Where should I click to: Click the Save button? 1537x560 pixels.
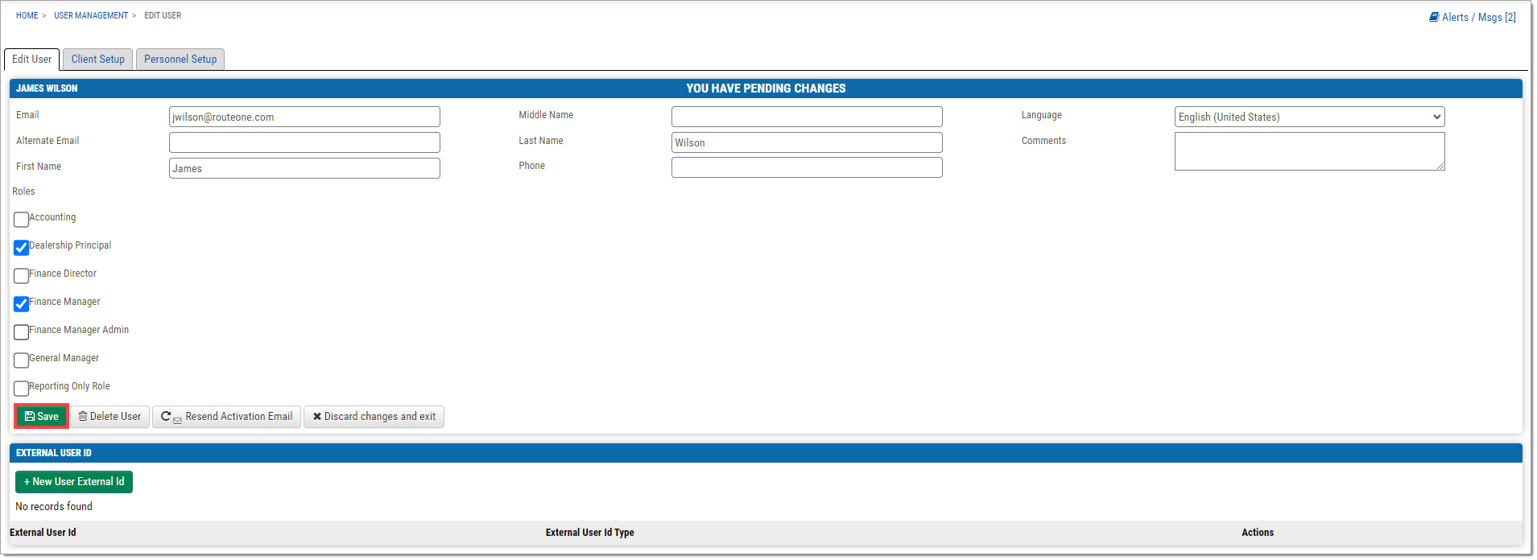[41, 417]
